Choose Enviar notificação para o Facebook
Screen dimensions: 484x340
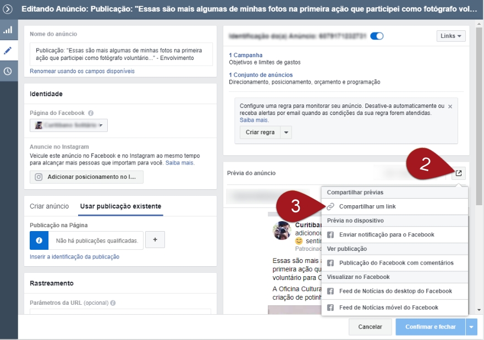pos(386,234)
